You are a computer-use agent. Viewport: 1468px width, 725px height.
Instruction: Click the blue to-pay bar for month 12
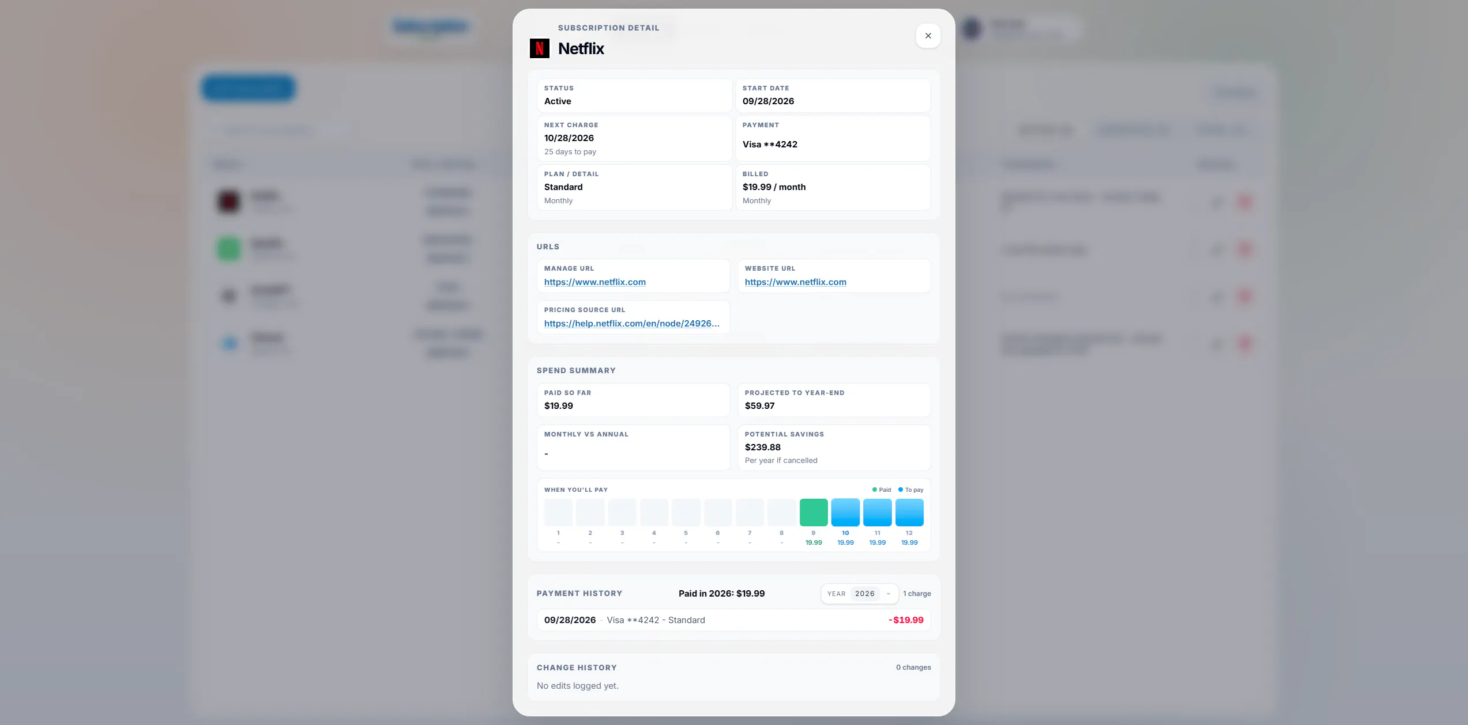tap(909, 513)
